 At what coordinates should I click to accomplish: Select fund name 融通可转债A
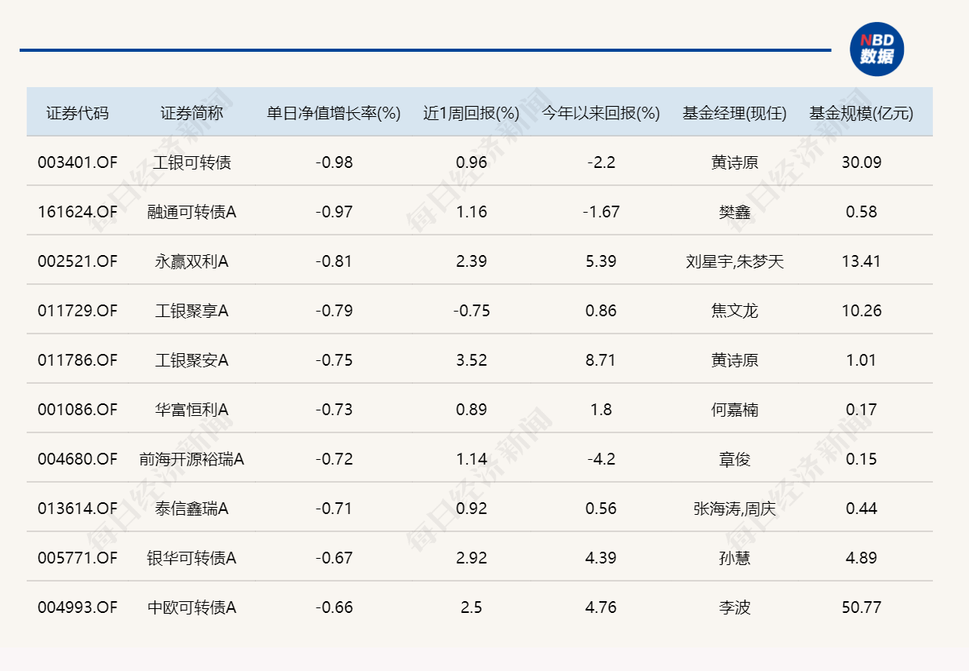(191, 212)
